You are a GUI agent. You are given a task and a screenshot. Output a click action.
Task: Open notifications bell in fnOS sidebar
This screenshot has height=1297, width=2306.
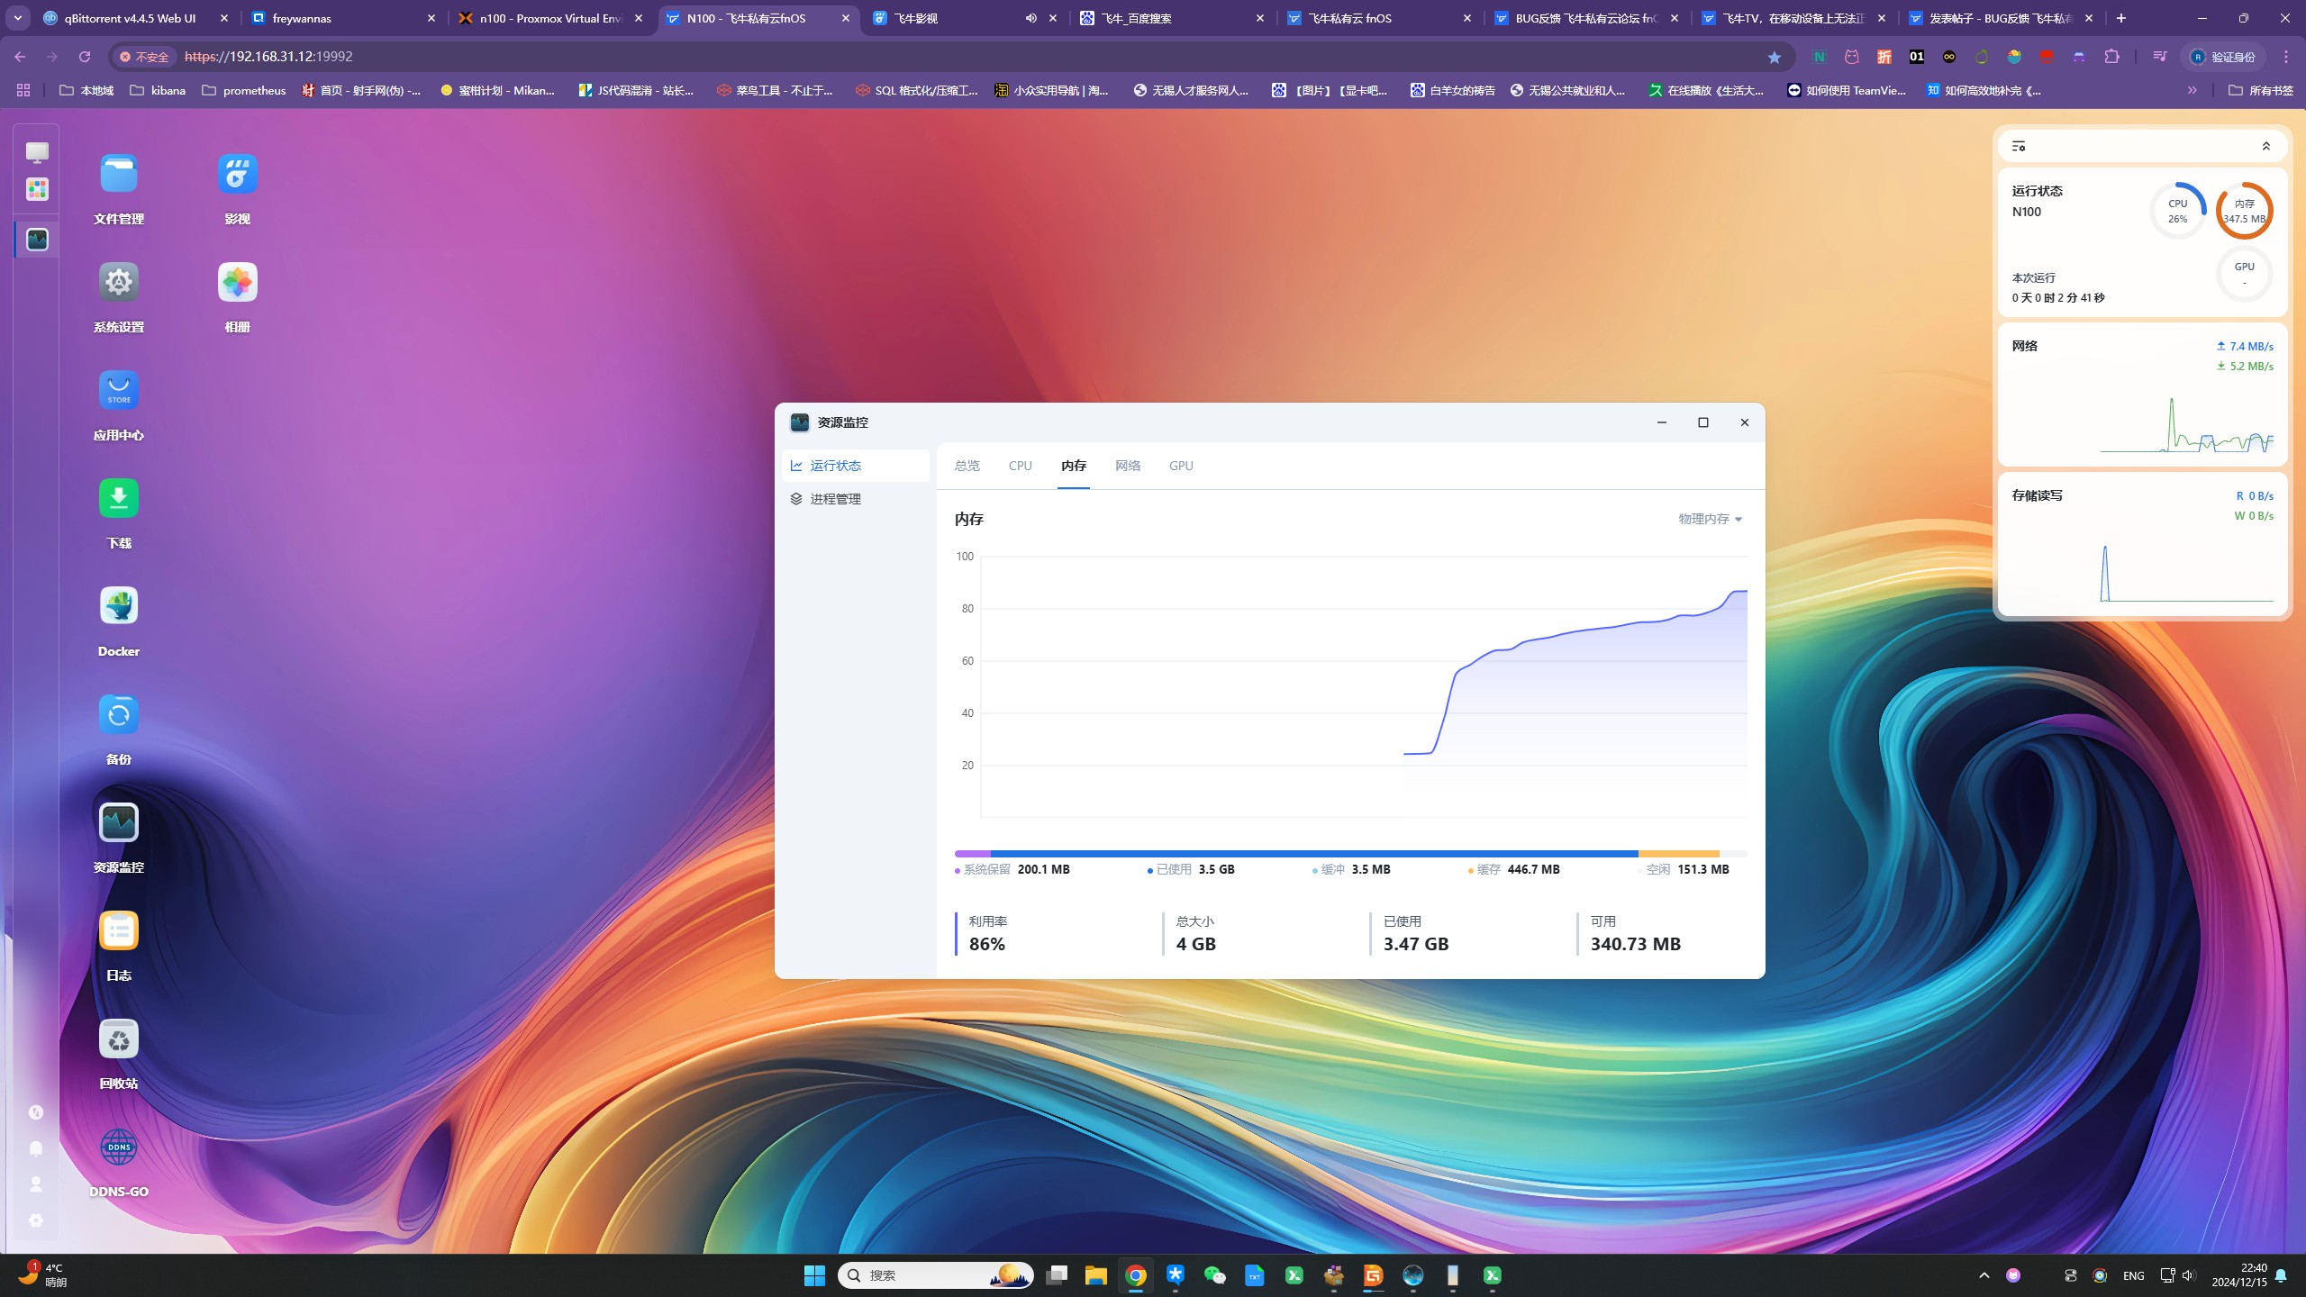coord(36,1148)
